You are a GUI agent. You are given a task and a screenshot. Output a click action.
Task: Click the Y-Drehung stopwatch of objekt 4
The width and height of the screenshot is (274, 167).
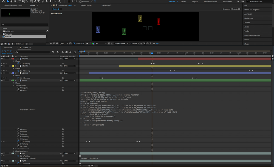18,63
